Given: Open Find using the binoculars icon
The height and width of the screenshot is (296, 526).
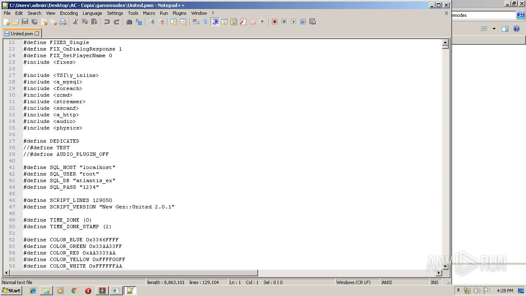Looking at the screenshot, I should (129, 22).
